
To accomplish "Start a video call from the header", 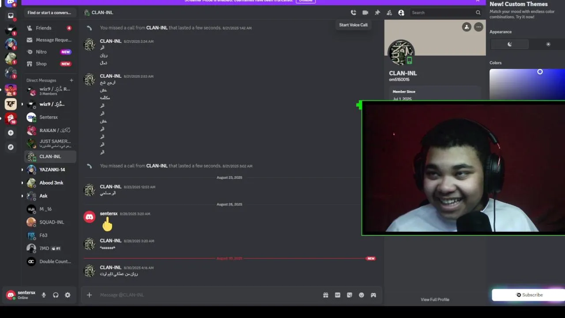I will click(x=365, y=13).
